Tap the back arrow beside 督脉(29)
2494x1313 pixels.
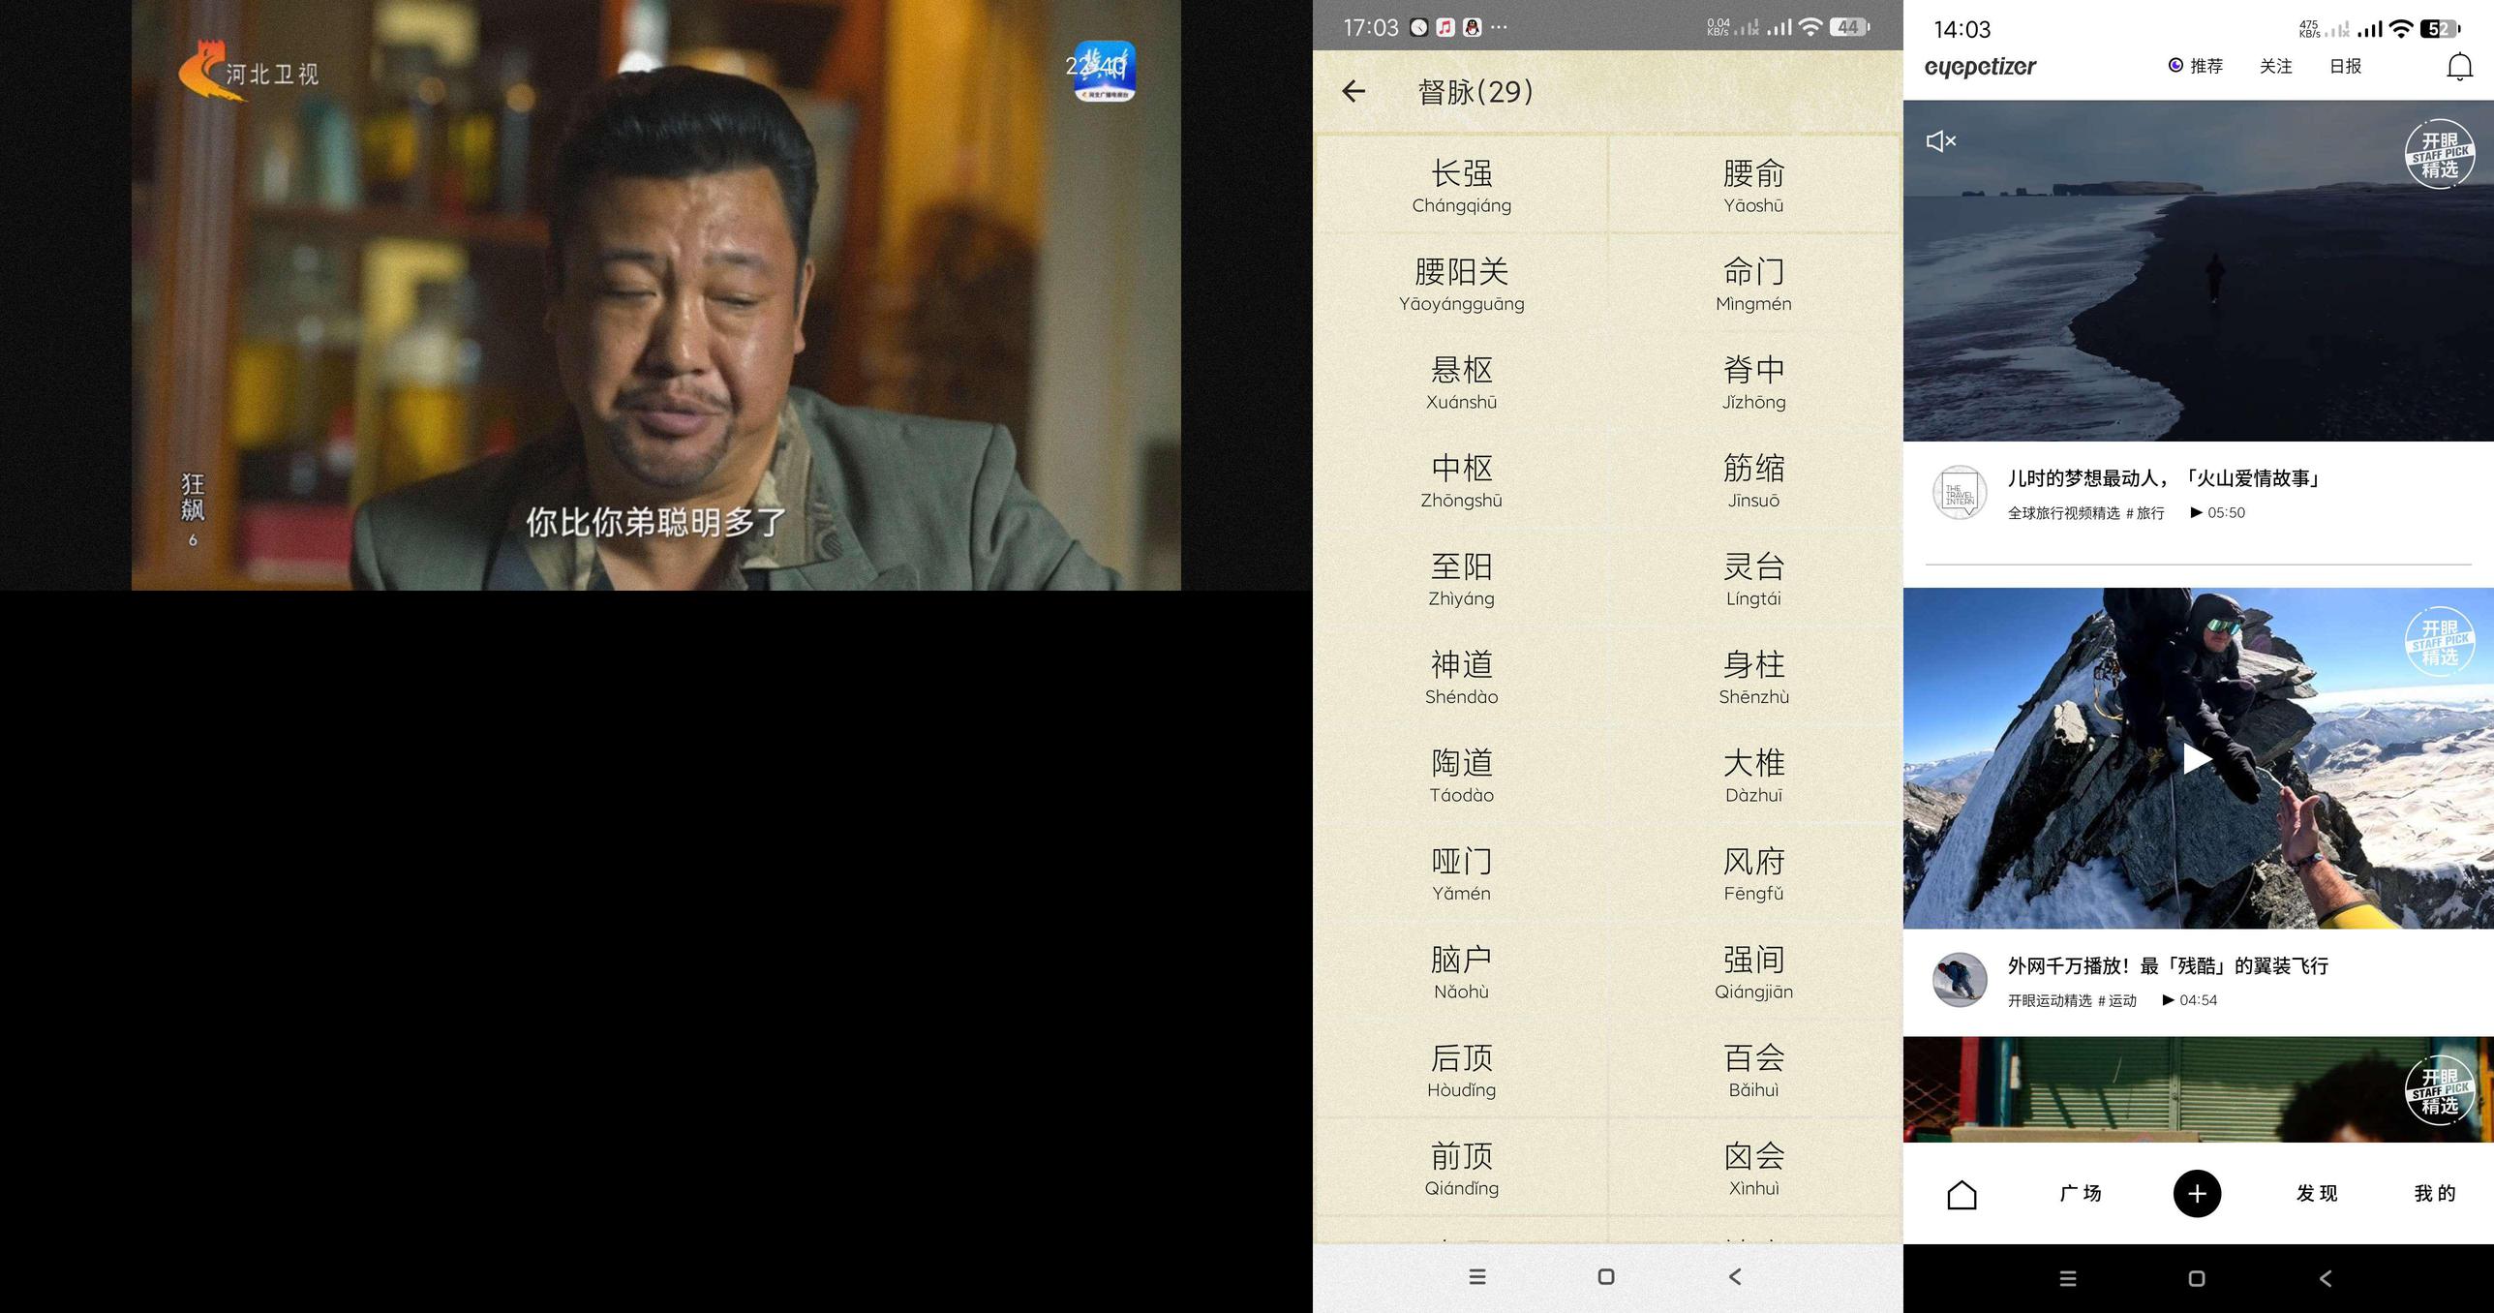(x=1353, y=91)
